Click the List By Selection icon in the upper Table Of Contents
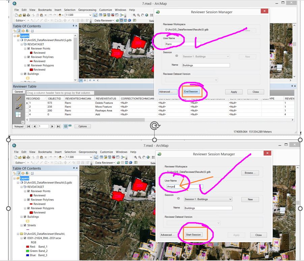 [x=27, y=31]
